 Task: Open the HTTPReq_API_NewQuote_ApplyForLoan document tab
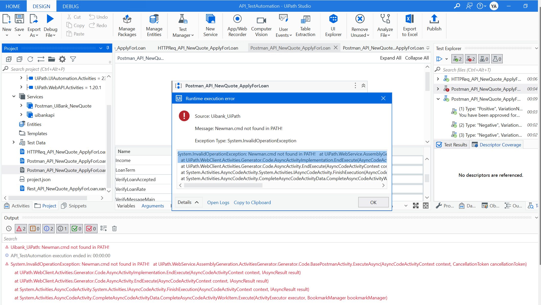(x=198, y=48)
